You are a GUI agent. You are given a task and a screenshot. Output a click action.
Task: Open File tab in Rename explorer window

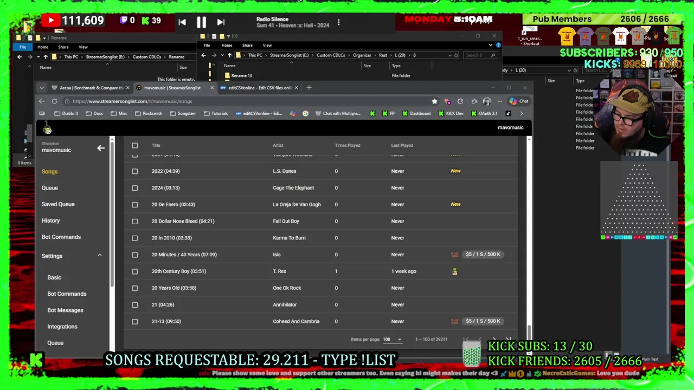[x=23, y=47]
